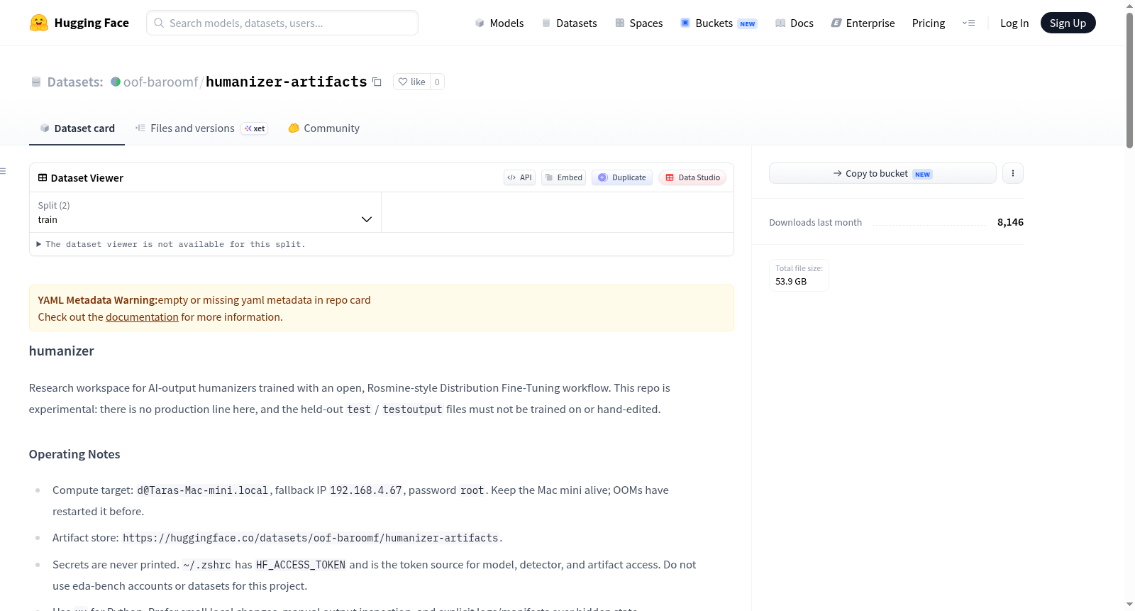The image size is (1135, 611).
Task: Open the oof-baroomf user profile link
Action: point(161,82)
